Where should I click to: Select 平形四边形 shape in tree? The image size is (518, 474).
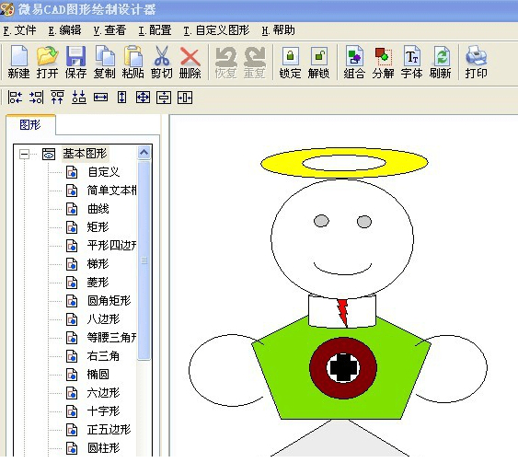click(x=111, y=246)
